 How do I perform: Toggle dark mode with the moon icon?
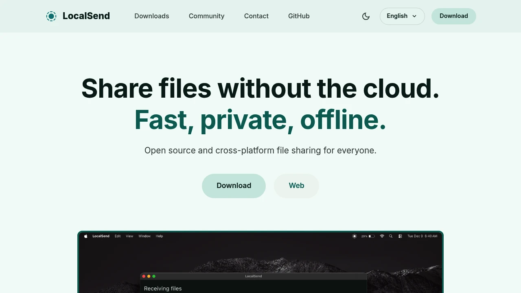pyautogui.click(x=366, y=16)
